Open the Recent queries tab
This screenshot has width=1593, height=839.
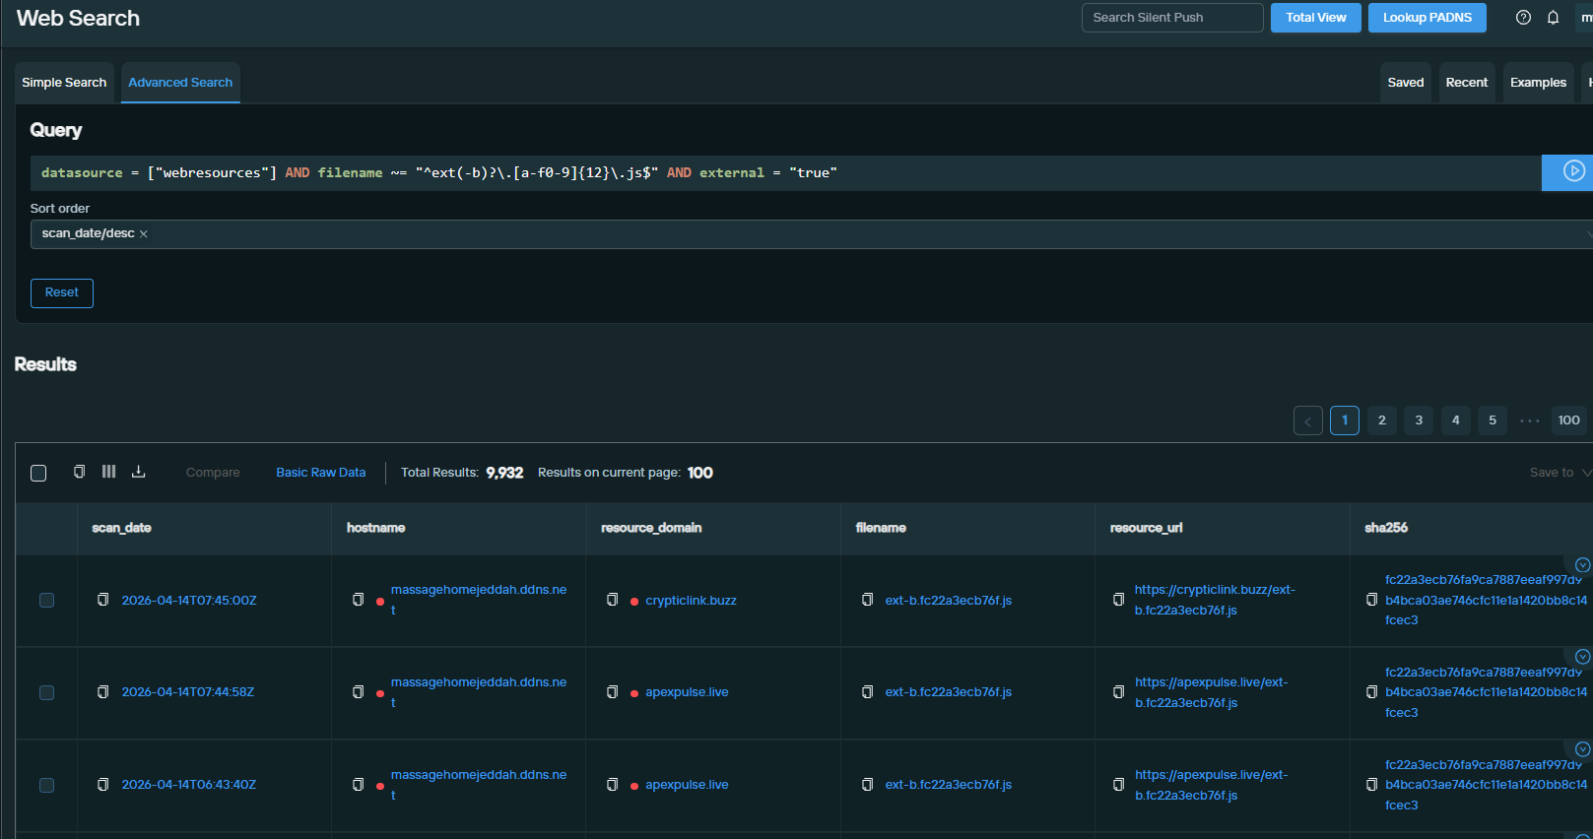[1467, 83]
